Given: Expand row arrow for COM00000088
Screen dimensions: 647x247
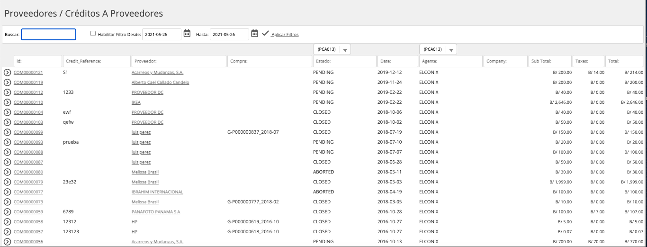Looking at the screenshot, I should pyautogui.click(x=7, y=152).
